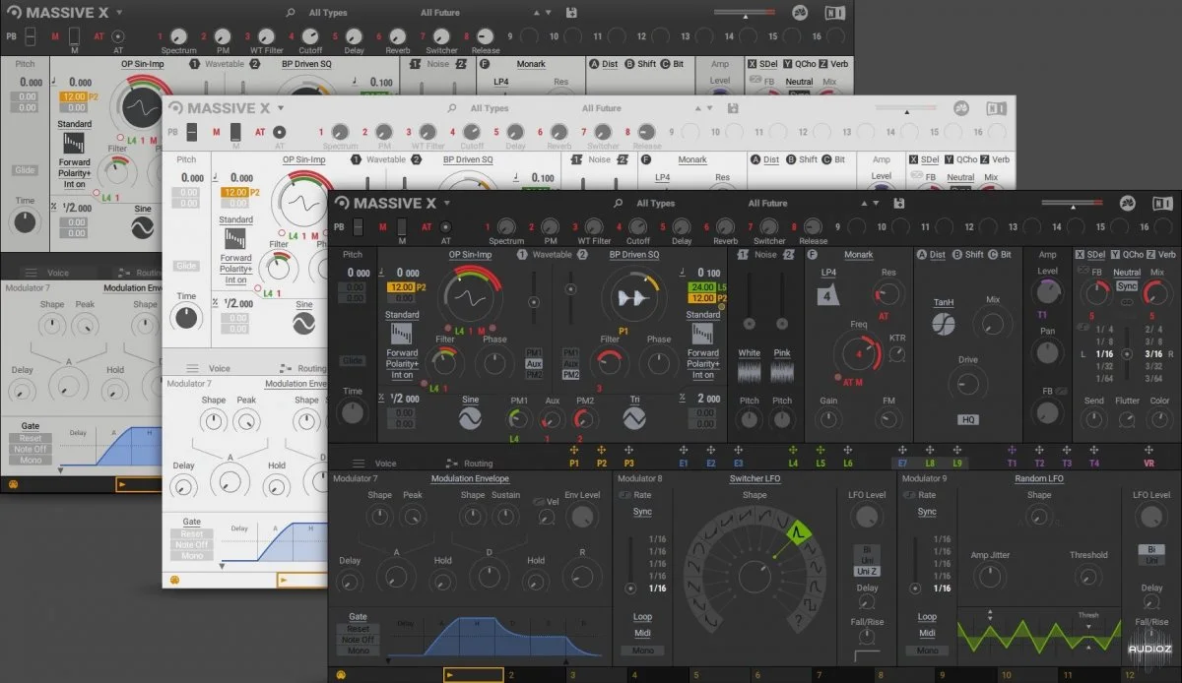Select the Verb stereo effect tab
1182x683 pixels.
click(x=1166, y=255)
